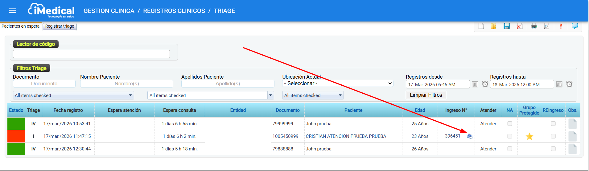
Task: Click Atender link for document 79999999
Action: [488, 124]
